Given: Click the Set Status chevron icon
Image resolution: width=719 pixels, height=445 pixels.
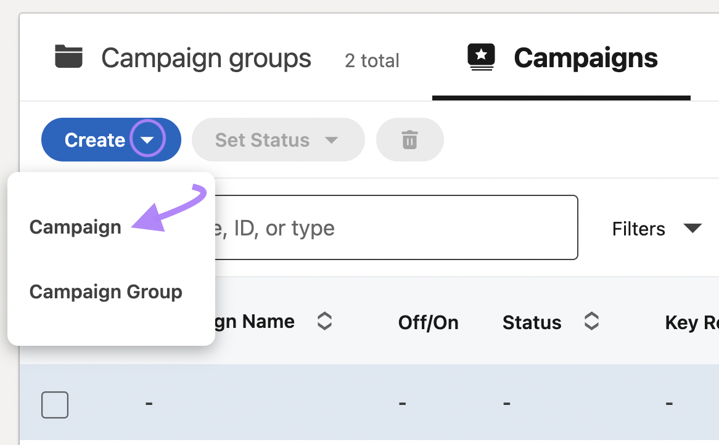Looking at the screenshot, I should (331, 140).
